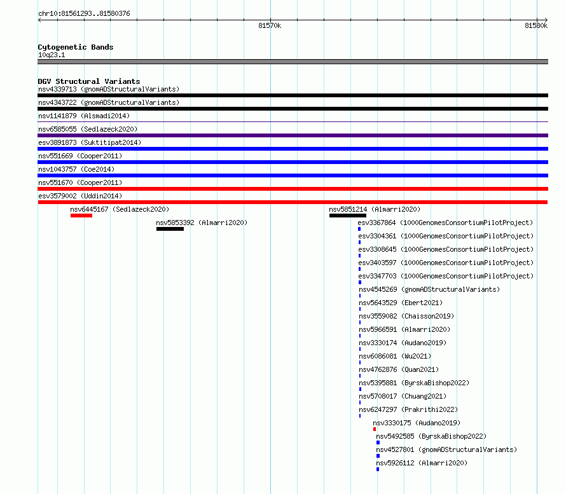This screenshot has width=566, height=494.
Task: Click the black bar for nsv4343722
Action: (x=293, y=109)
